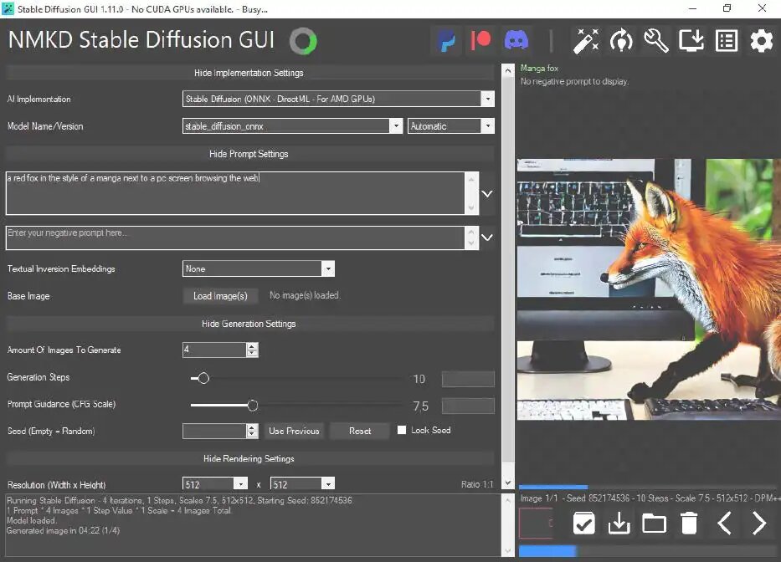This screenshot has height=562, width=781.
Task: Open the AI Implementation dropdown
Action: [x=488, y=99]
